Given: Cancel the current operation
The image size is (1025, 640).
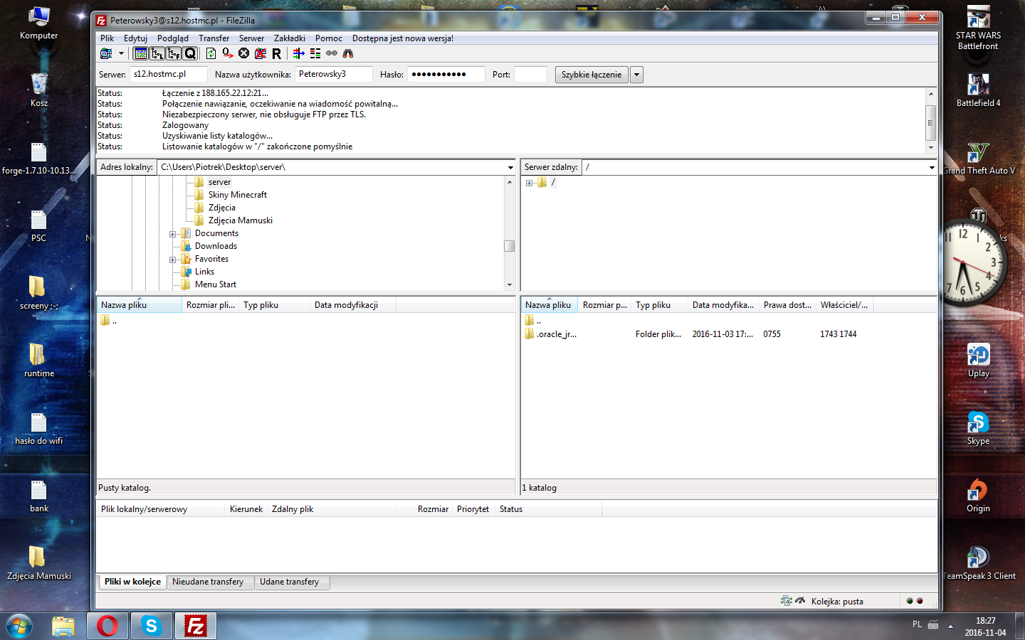Looking at the screenshot, I should click(x=244, y=53).
